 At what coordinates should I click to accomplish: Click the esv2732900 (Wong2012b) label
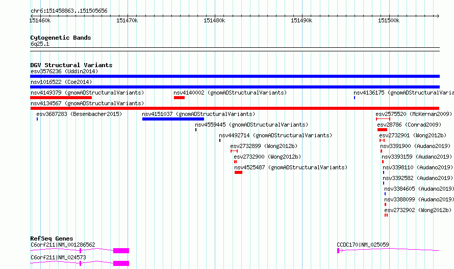coord(267,157)
